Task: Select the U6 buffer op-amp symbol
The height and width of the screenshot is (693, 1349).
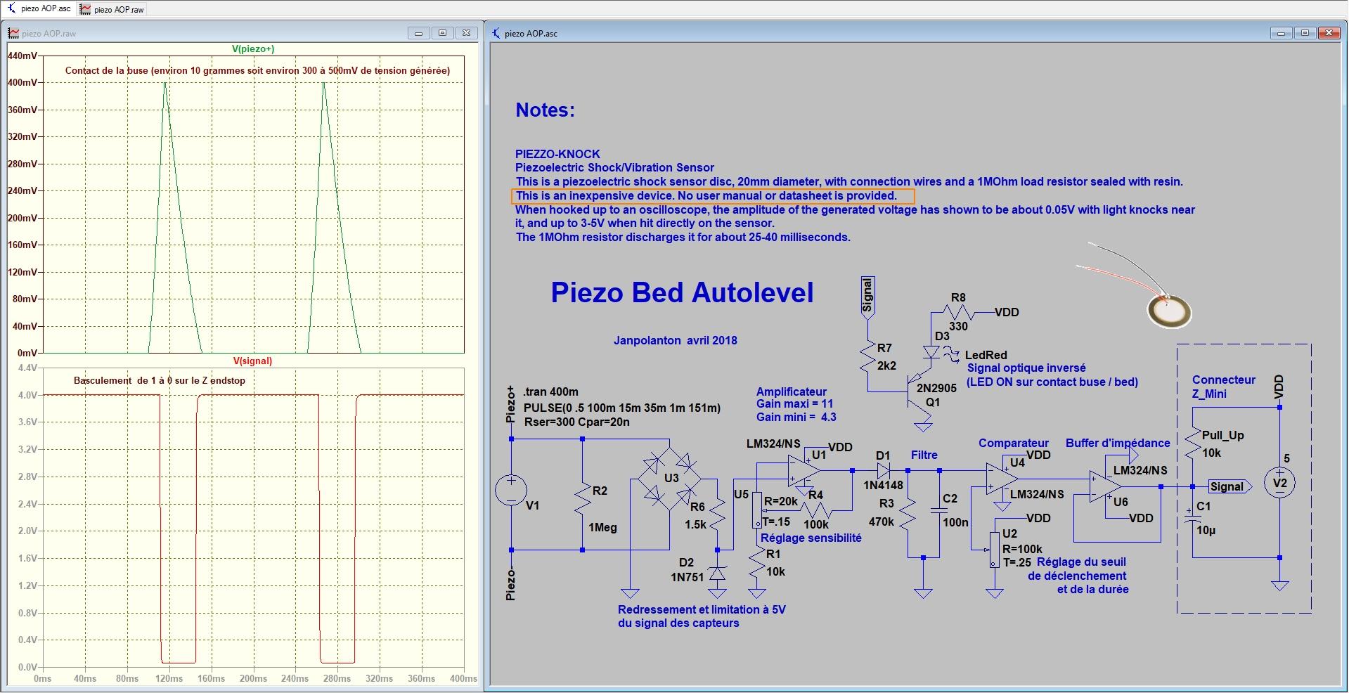Action: click(1105, 486)
